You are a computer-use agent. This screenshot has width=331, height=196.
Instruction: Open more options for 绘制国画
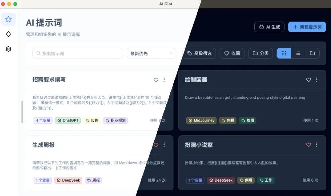(317, 80)
